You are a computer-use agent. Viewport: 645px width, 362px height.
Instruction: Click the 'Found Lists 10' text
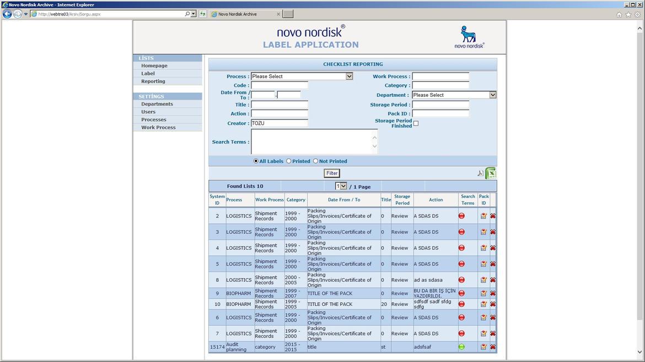[x=245, y=187]
